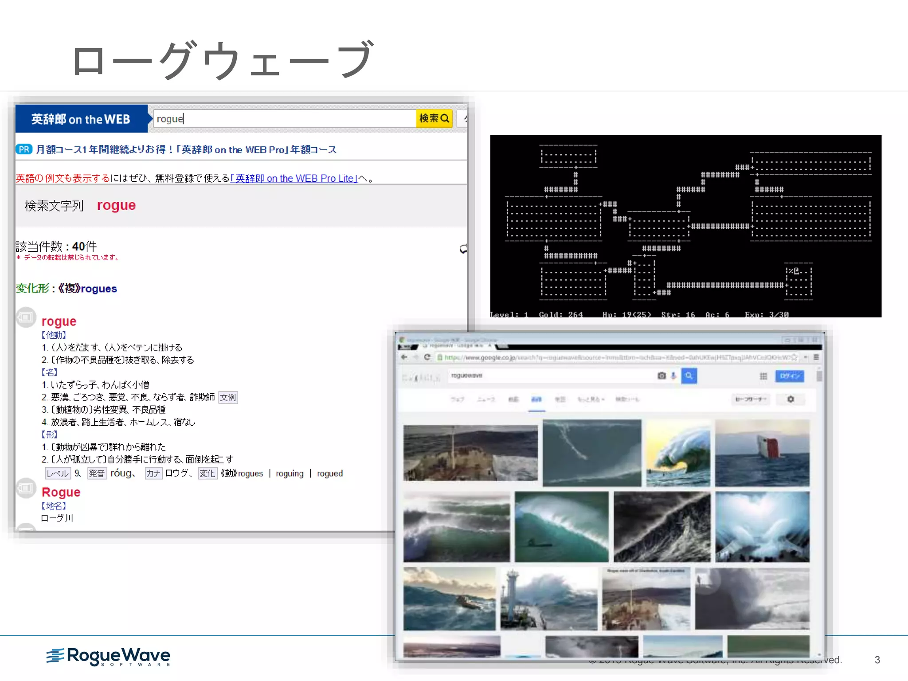Image resolution: width=908 pixels, height=681 pixels.
Task: Open the 検索ツール search tools
Action: pyautogui.click(x=627, y=399)
